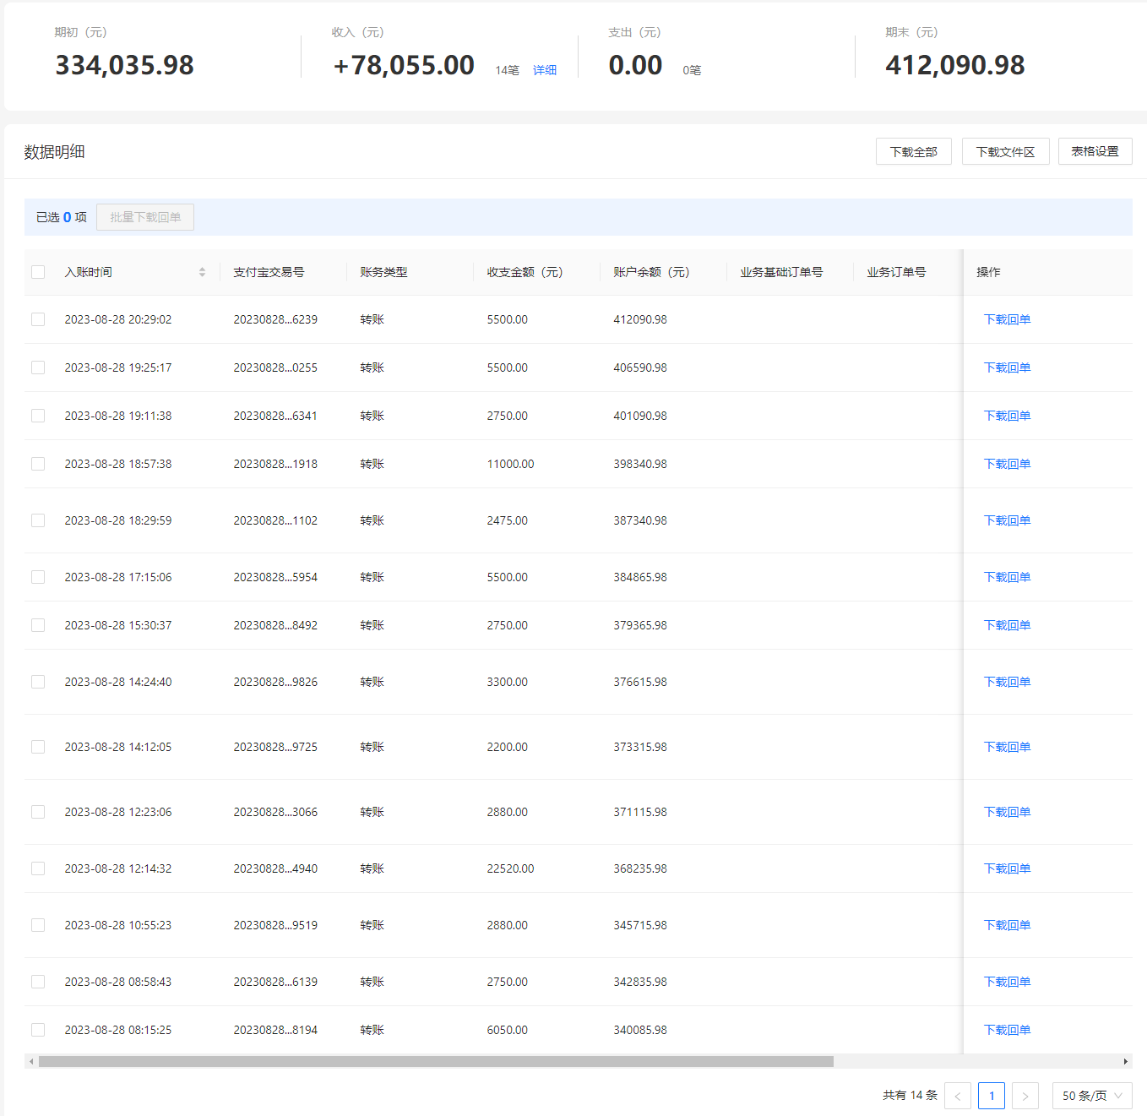Image resolution: width=1147 pixels, height=1116 pixels.
Task: Check the row for 2023-08-28 17:15:06
Action: [38, 577]
